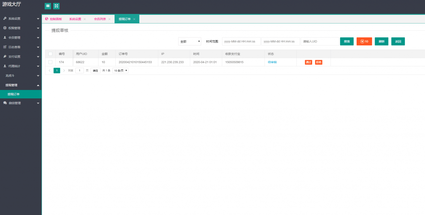Click the orange ¥10 total button
425x215 pixels.
click(364, 41)
